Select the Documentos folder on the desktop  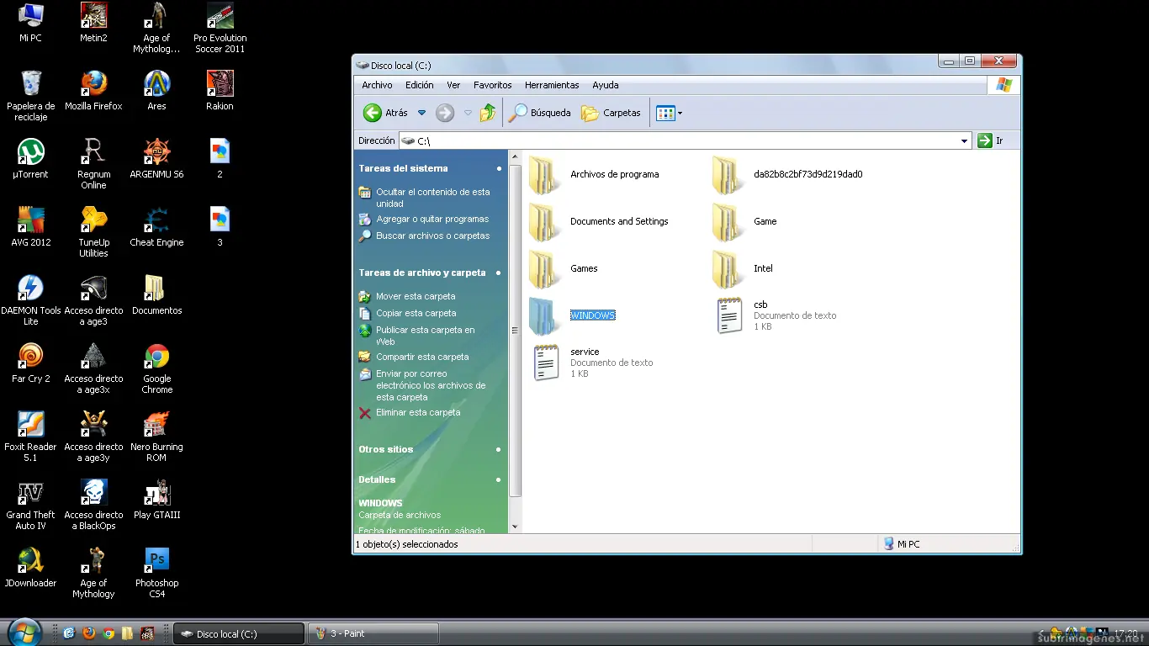156,295
